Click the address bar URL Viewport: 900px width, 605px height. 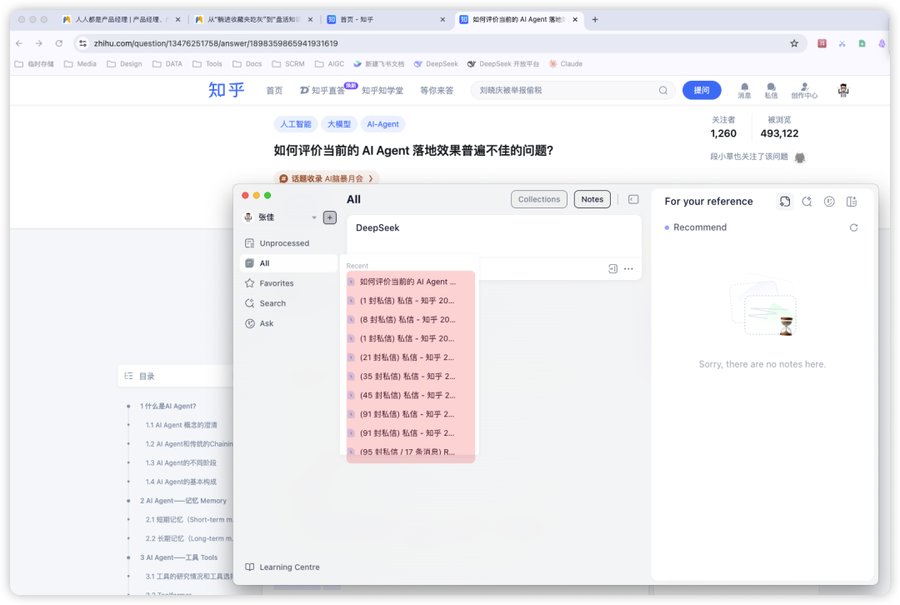(216, 43)
